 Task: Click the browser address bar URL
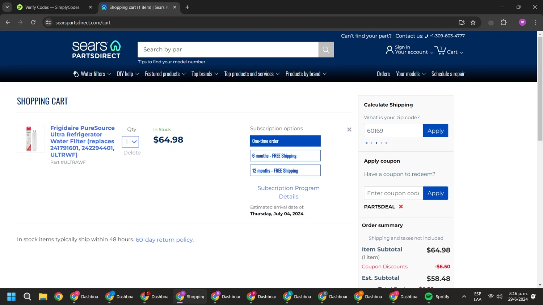[x=83, y=22]
